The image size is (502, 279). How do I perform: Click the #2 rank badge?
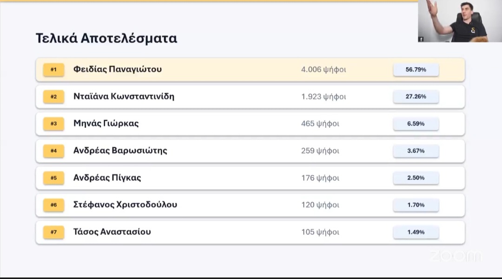53,97
